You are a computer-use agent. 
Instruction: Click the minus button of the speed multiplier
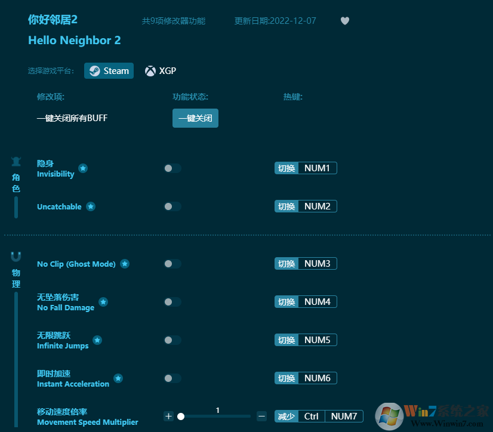[261, 416]
